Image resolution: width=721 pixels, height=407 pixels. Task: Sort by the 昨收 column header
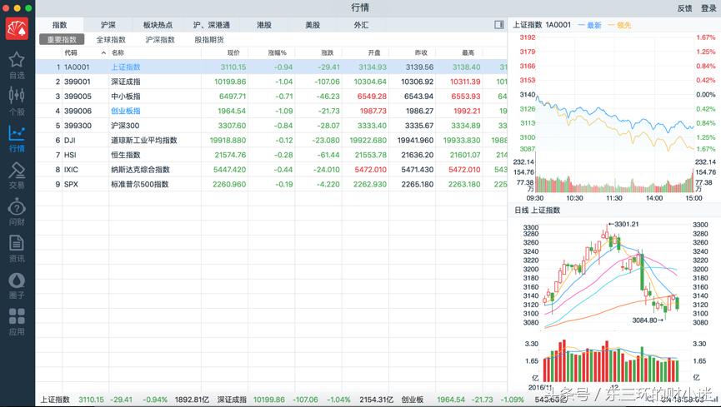(421, 52)
